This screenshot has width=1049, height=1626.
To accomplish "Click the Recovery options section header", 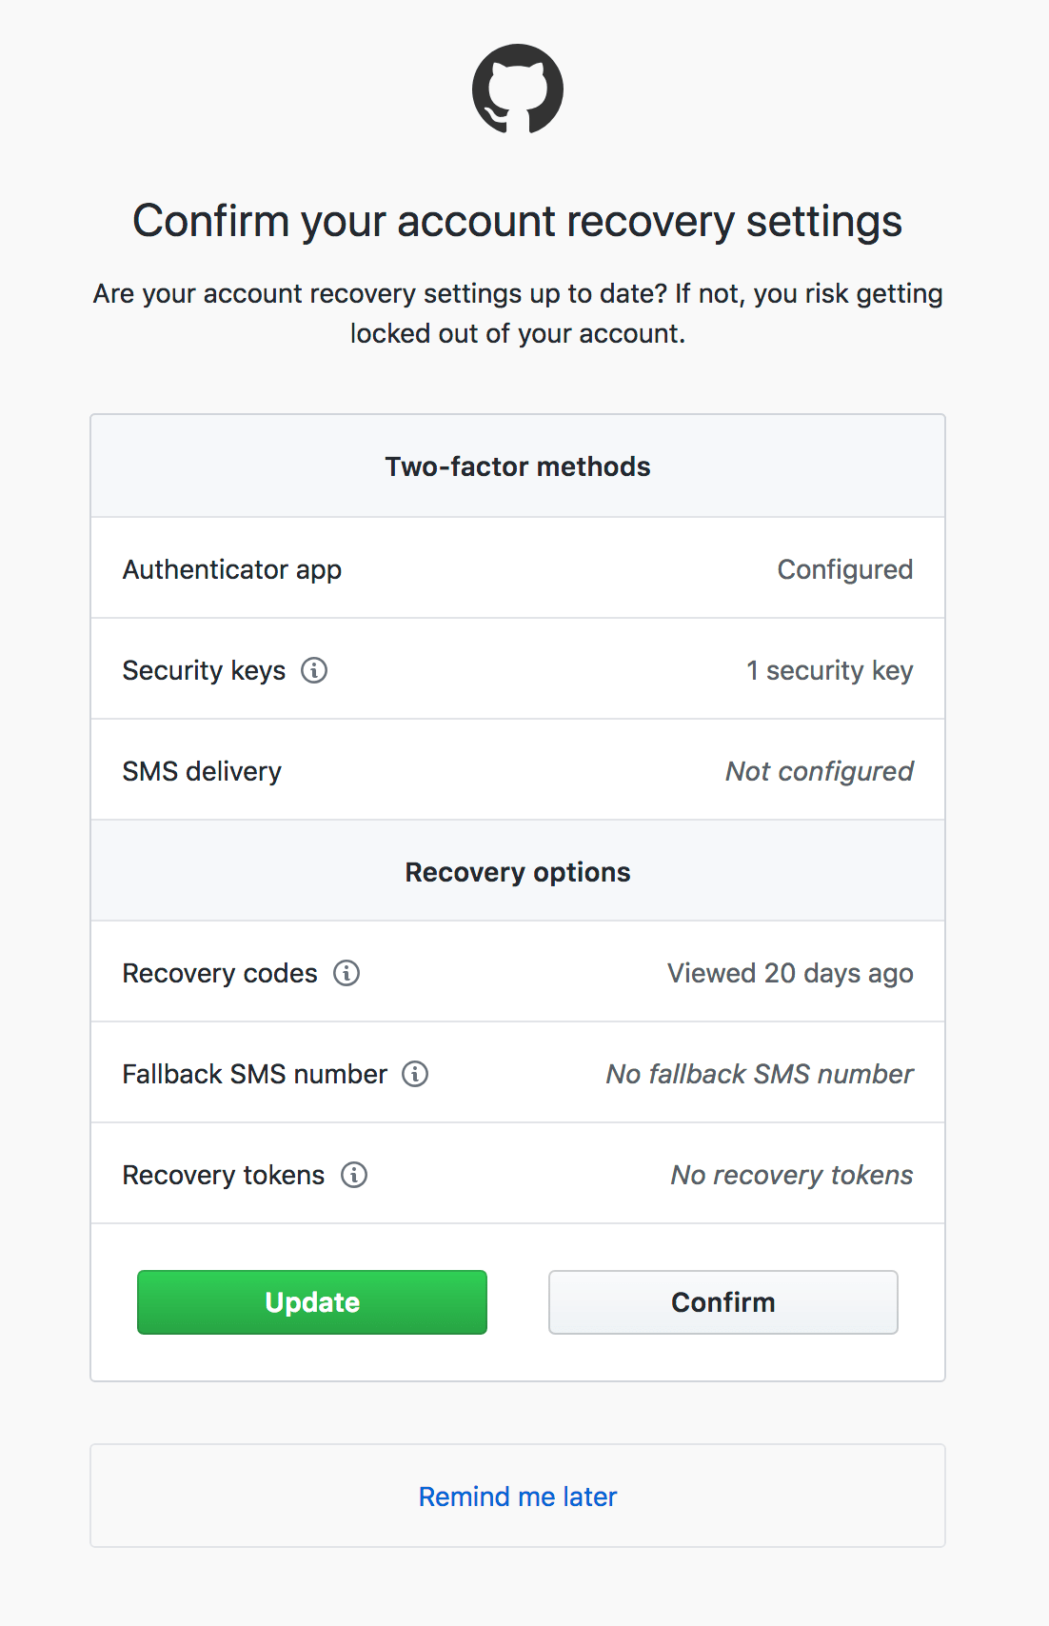I will [x=518, y=872].
